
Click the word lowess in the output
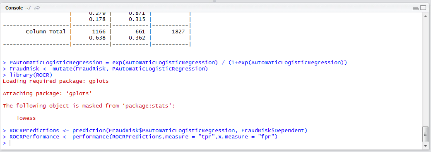click(x=26, y=118)
